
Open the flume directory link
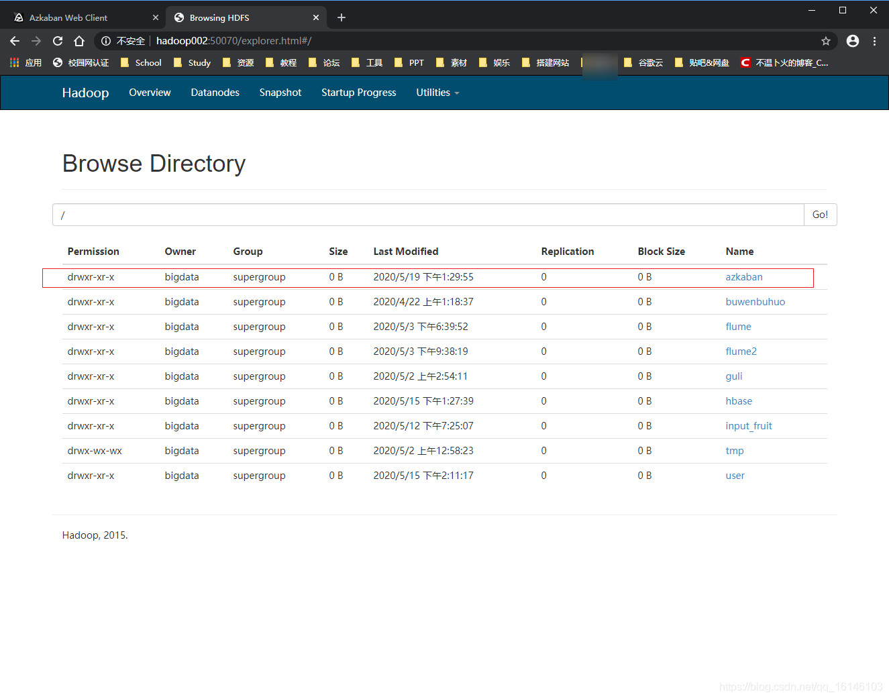click(738, 327)
